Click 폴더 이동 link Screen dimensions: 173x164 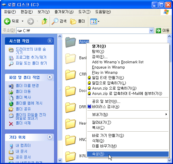point(23,92)
